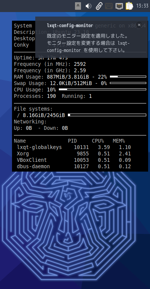Click the 3.59 CPU% value
Viewport: 150px width, 289px height.
tap(104, 147)
